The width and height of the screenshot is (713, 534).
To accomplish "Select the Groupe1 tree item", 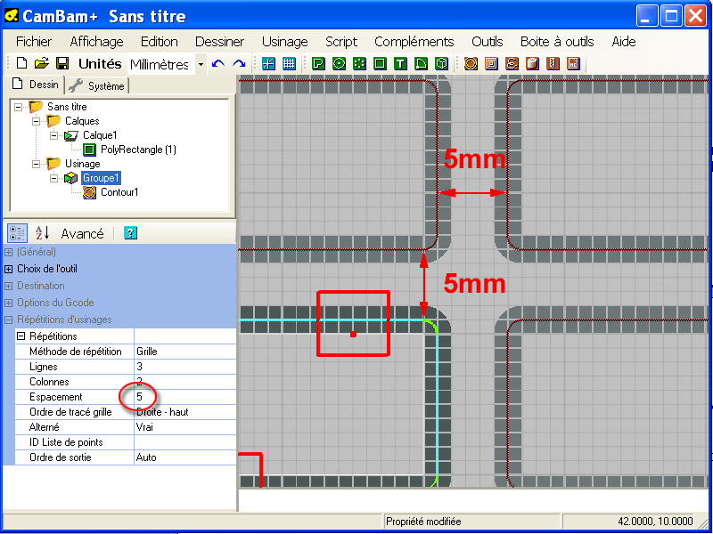I will click(x=101, y=178).
